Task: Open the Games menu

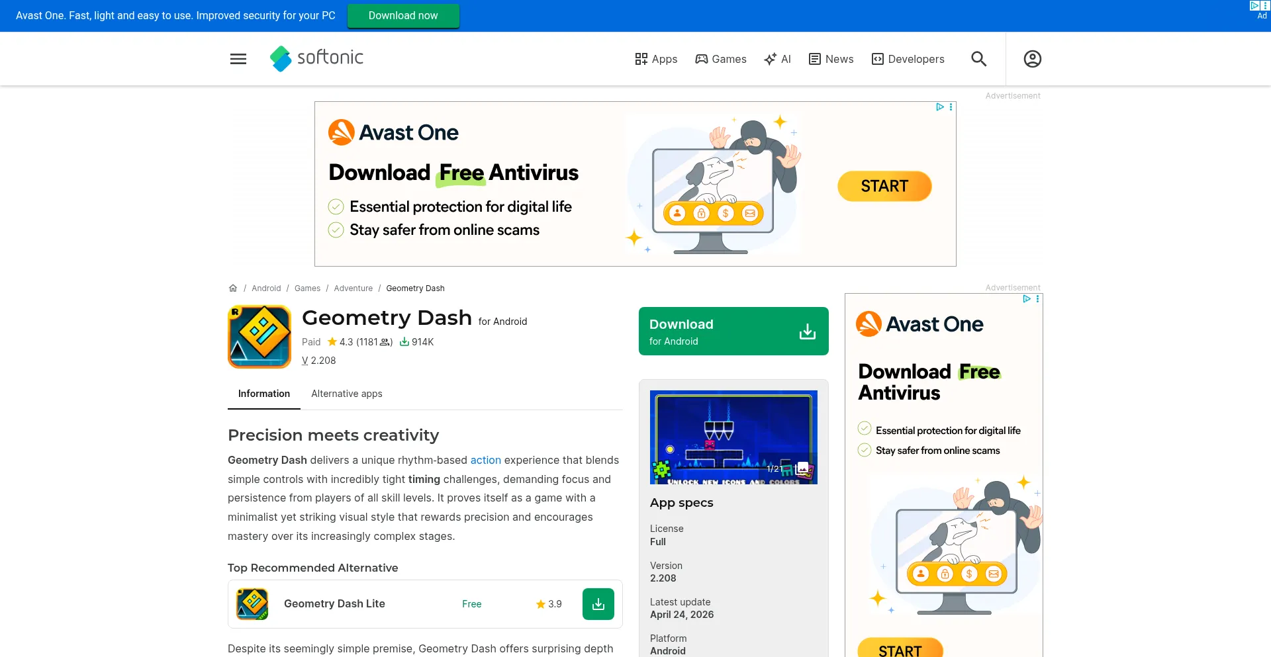Action: coord(721,59)
